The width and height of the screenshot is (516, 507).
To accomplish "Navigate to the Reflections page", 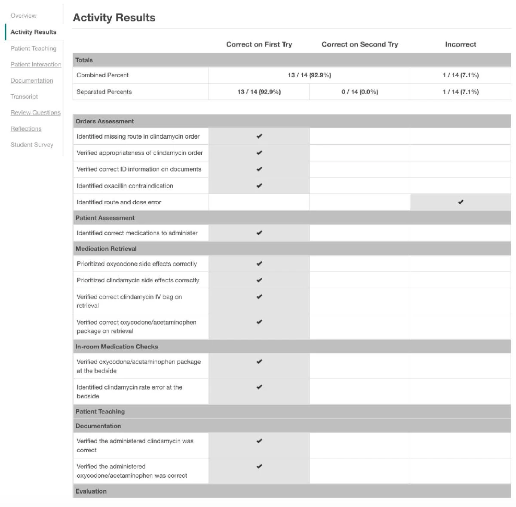I will 26,128.
